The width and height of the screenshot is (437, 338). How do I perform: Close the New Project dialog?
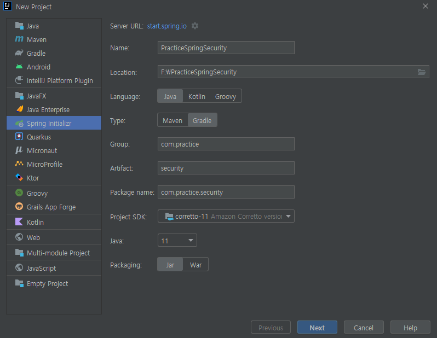pyautogui.click(x=425, y=6)
